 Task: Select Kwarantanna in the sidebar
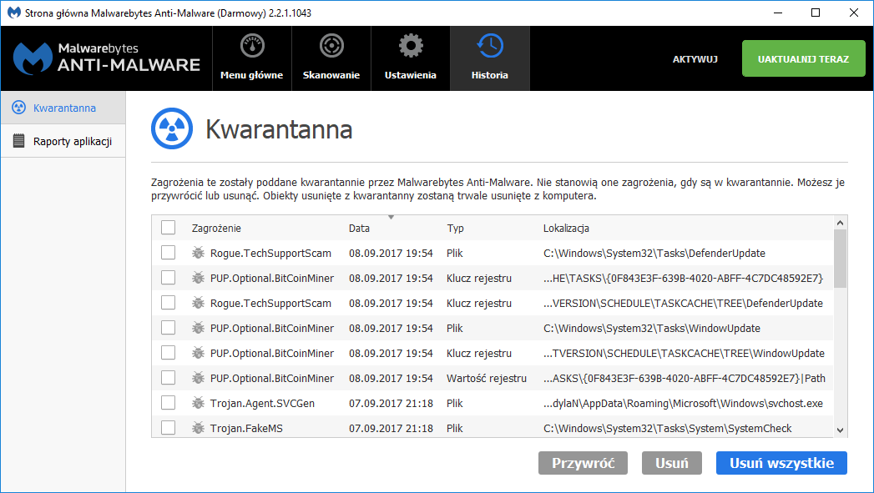pos(63,108)
